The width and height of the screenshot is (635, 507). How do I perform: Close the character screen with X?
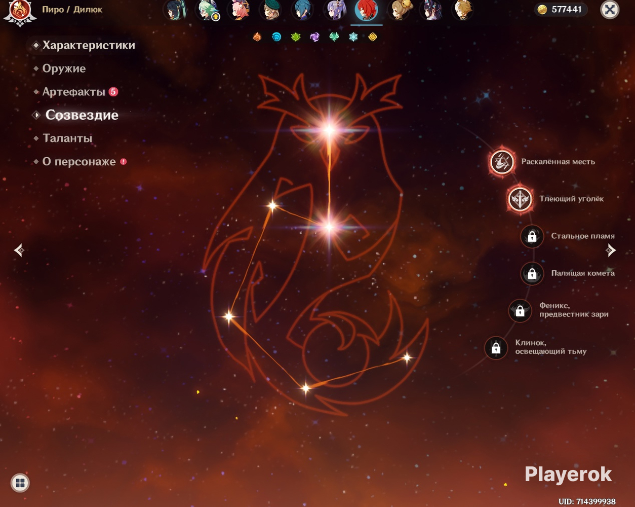tap(610, 10)
